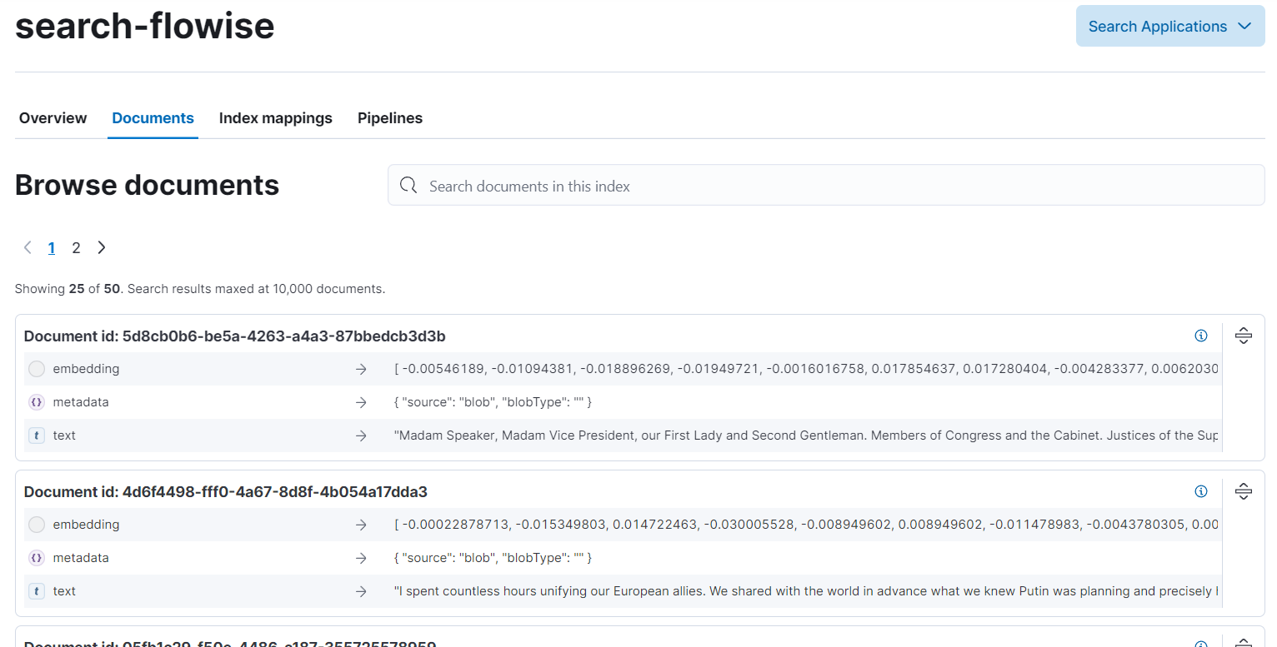Image resolution: width=1277 pixels, height=647 pixels.
Task: Click info icon for document 4d6f4498
Action: (x=1200, y=491)
